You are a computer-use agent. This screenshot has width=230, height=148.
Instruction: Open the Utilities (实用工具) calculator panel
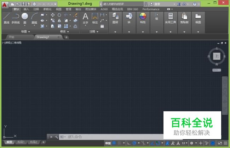click(x=171, y=18)
